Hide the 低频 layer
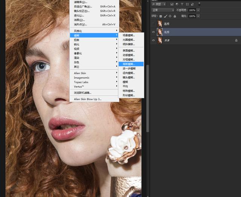The height and width of the screenshot is (197, 241). click(153, 32)
